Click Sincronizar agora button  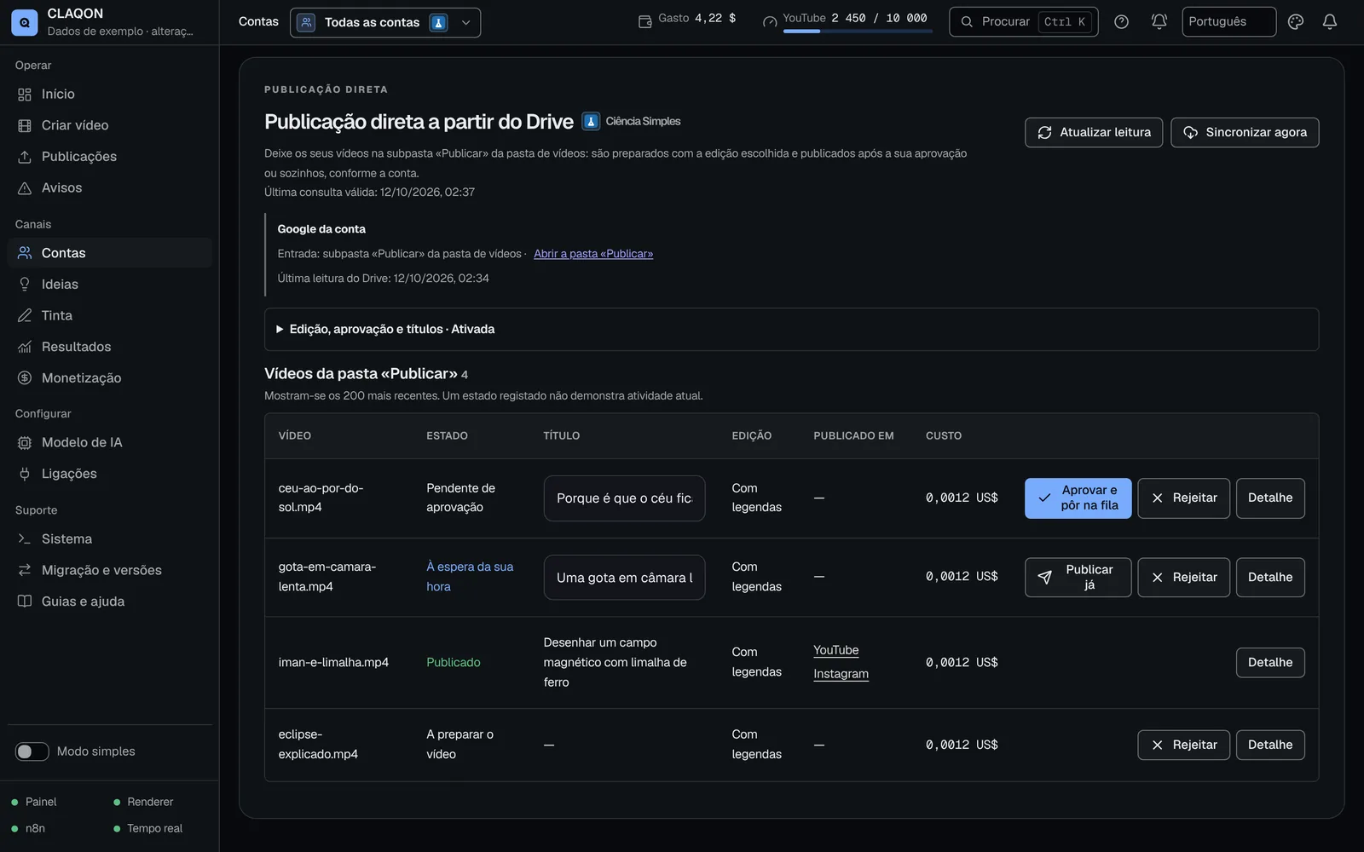1245,132
